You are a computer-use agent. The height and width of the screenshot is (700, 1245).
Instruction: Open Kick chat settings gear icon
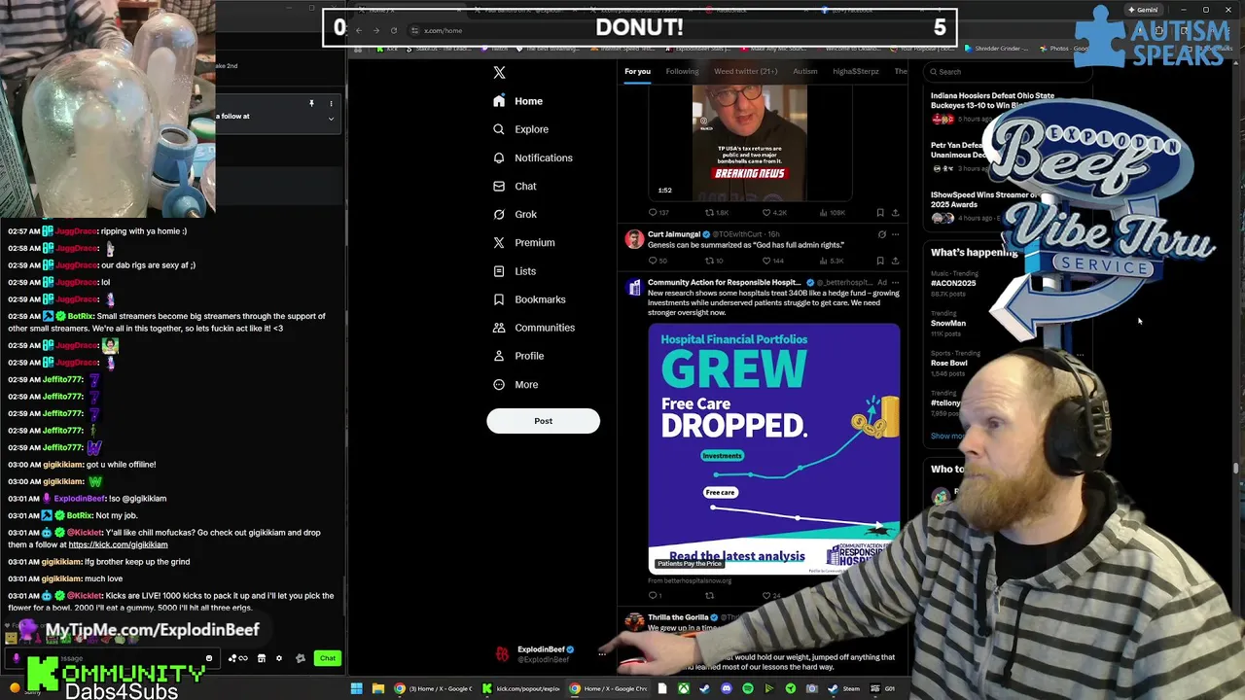(279, 658)
